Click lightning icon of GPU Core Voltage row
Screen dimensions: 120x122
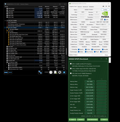7,27
